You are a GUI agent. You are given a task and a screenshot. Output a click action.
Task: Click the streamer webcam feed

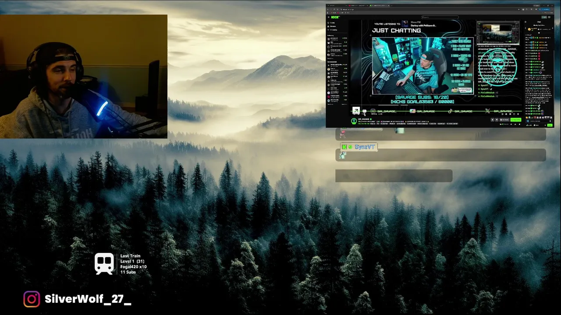point(84,77)
